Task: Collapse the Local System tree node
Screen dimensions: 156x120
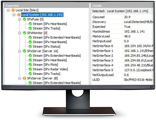Action: [14, 15]
